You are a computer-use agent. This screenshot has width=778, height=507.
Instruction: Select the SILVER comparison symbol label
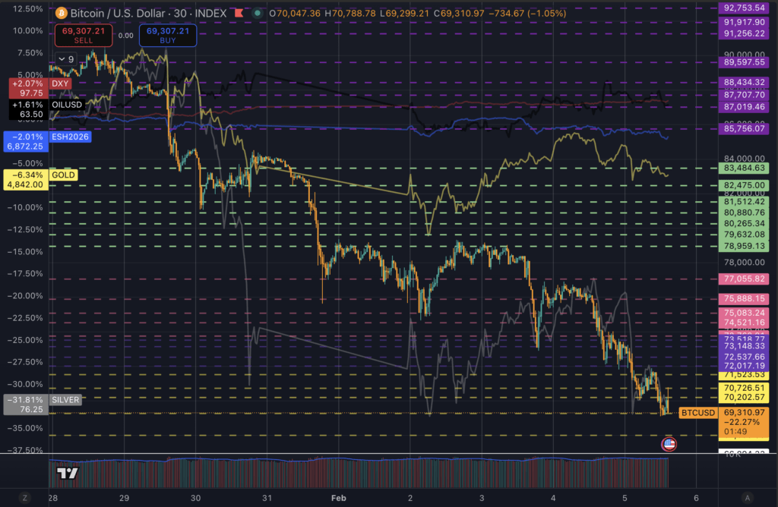click(x=65, y=399)
